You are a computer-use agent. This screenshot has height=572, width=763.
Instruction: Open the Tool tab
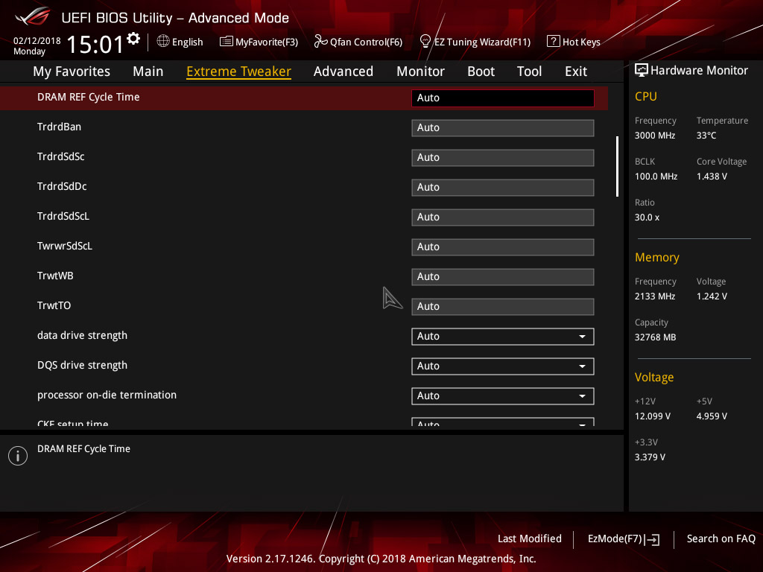pos(530,71)
